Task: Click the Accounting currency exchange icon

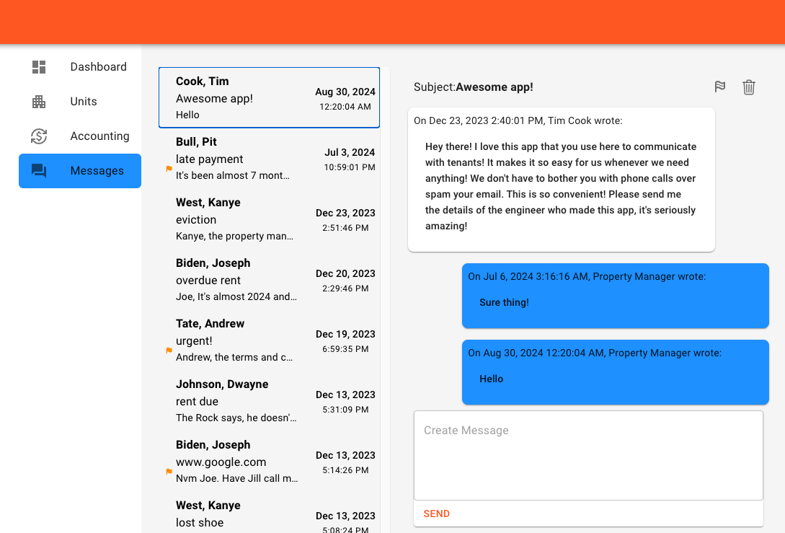Action: click(x=39, y=136)
